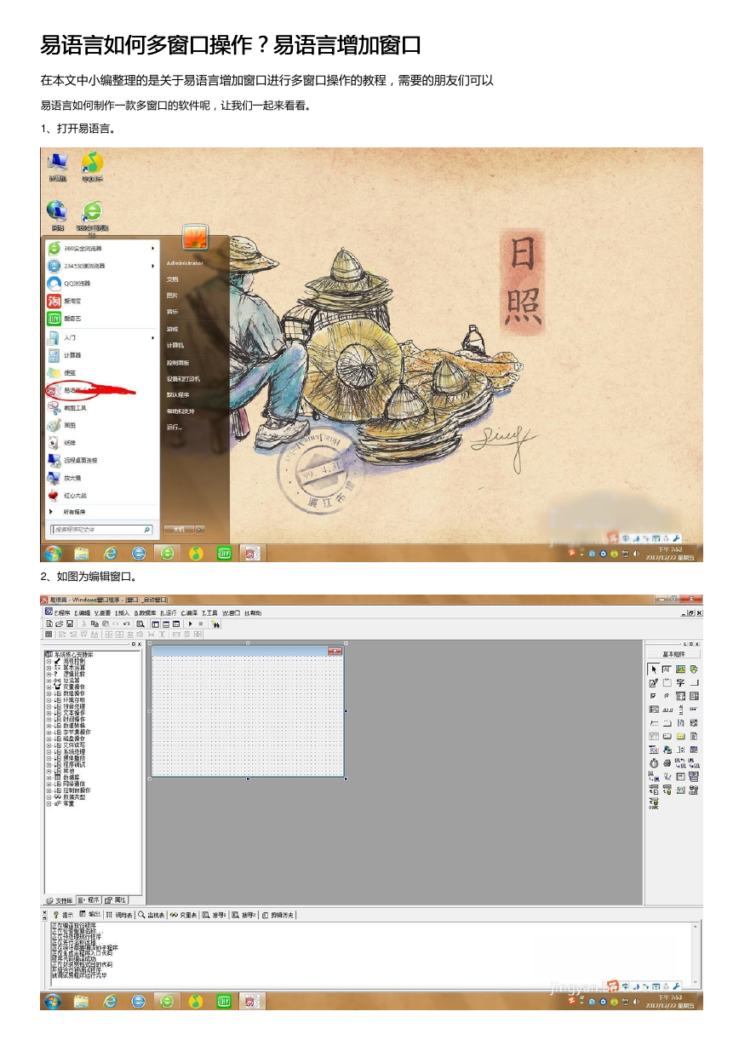
Task: Select the 系统核心支持库 root tree item
Action: [x=73, y=654]
